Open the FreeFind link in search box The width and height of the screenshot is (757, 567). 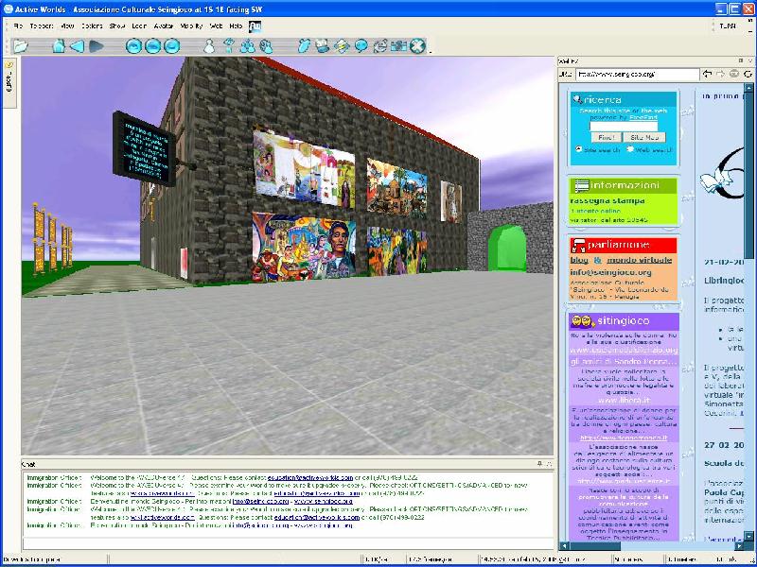(x=643, y=117)
